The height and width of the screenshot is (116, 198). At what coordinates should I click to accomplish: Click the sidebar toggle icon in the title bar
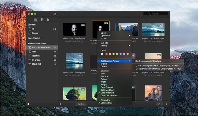pyautogui.click(x=55, y=14)
